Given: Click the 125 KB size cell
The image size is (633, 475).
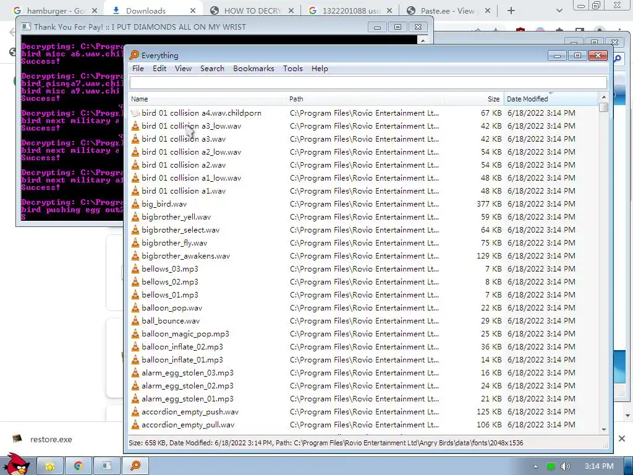Looking at the screenshot, I should 489,411.
